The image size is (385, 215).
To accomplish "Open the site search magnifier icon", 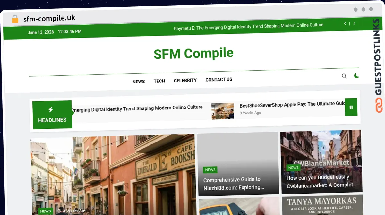I will pos(344,76).
